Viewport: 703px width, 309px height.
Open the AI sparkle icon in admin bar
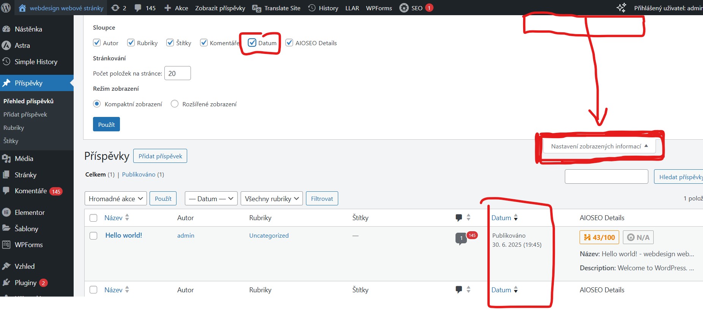(621, 8)
